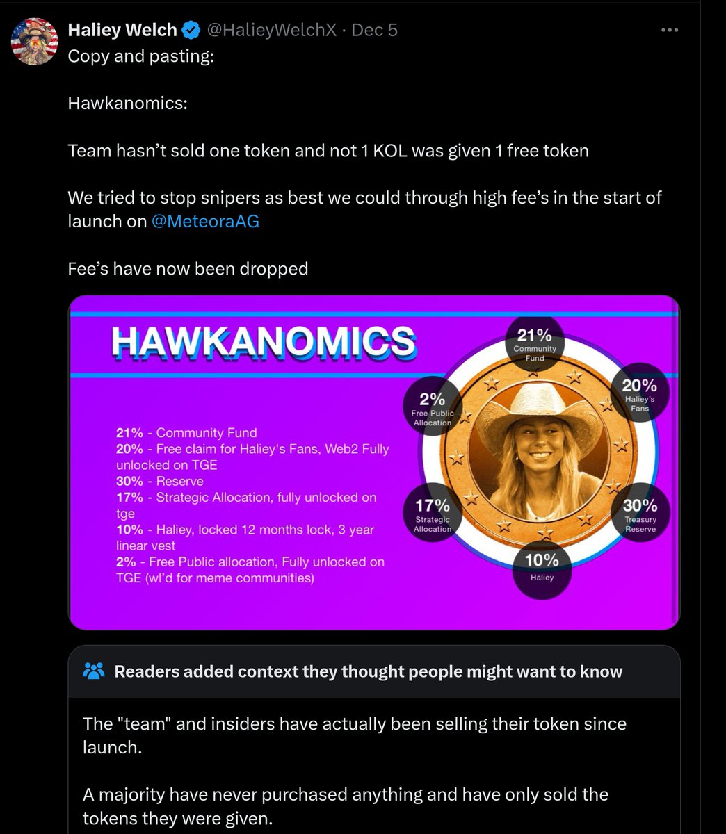Open the Hawkanomics image attachment
The image size is (726, 834).
coord(374,463)
